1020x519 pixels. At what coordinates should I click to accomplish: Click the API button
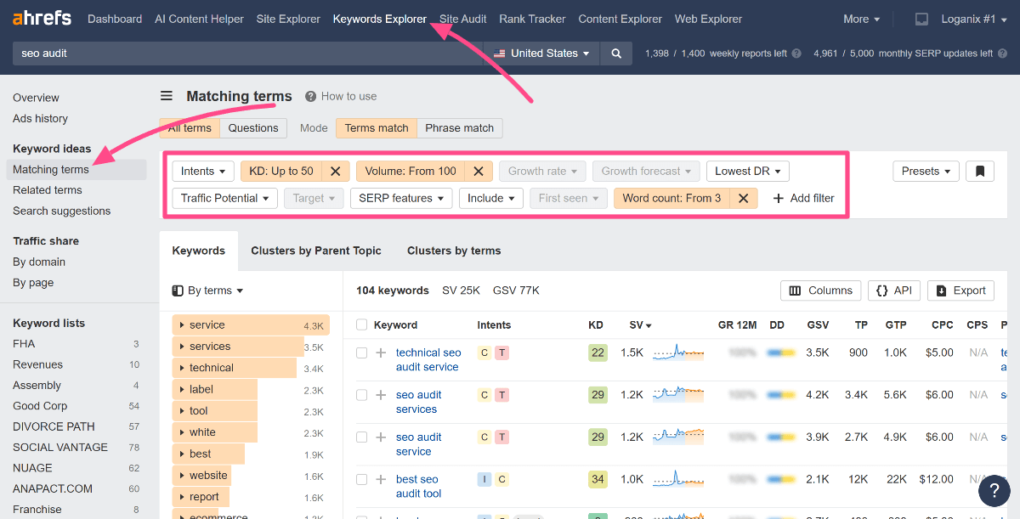tap(894, 291)
